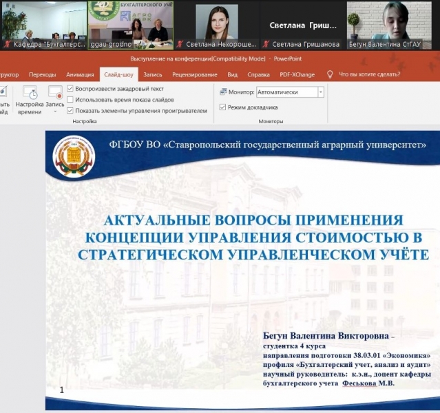440x413 pixels.
Task: Click muted microphone icon on Светлана Гришанова tile
Action: point(266,44)
